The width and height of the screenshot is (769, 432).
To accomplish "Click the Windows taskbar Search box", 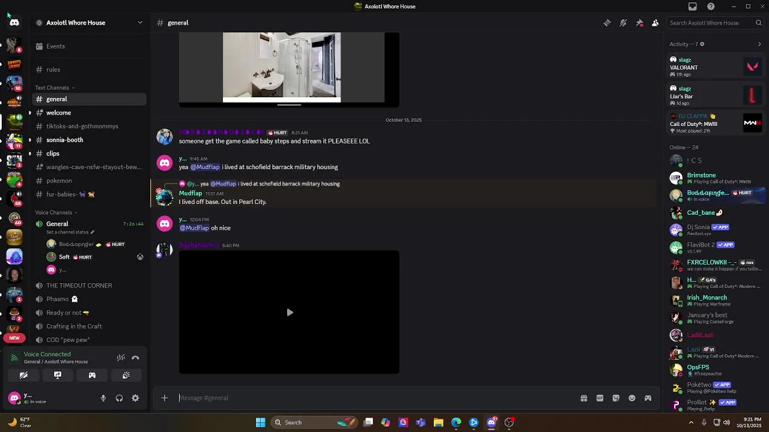I will [x=315, y=422].
